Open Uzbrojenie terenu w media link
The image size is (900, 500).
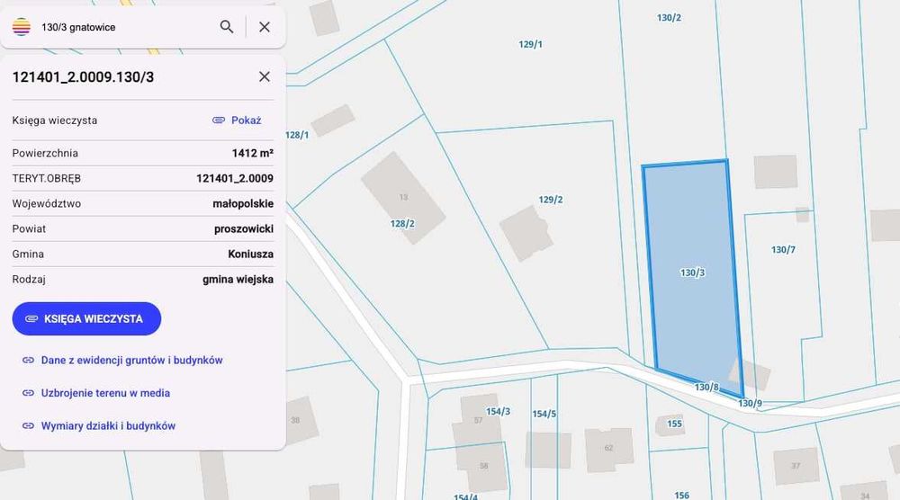105,393
